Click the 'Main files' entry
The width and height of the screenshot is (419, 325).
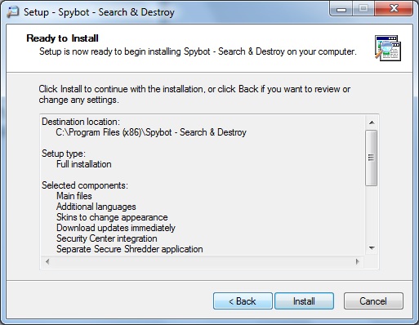[74, 196]
